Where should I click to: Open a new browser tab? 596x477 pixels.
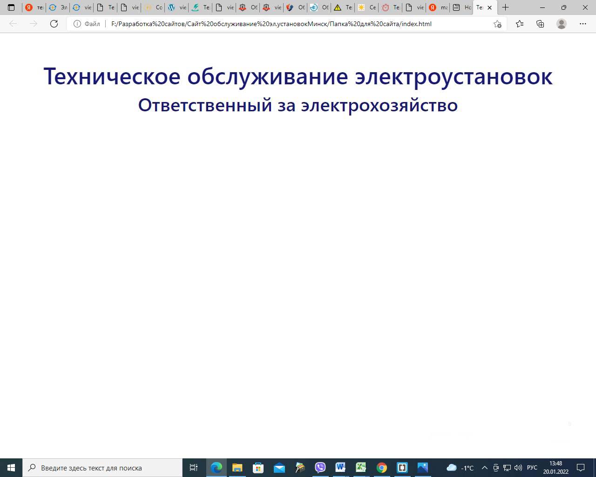coord(505,7)
